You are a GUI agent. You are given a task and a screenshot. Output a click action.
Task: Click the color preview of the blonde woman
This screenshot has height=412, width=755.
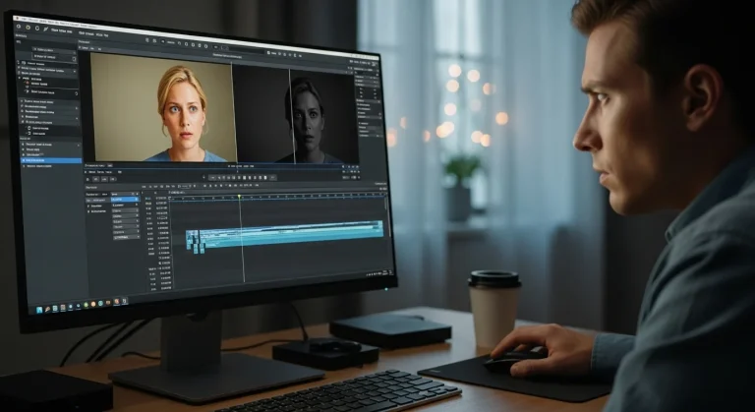point(164,107)
